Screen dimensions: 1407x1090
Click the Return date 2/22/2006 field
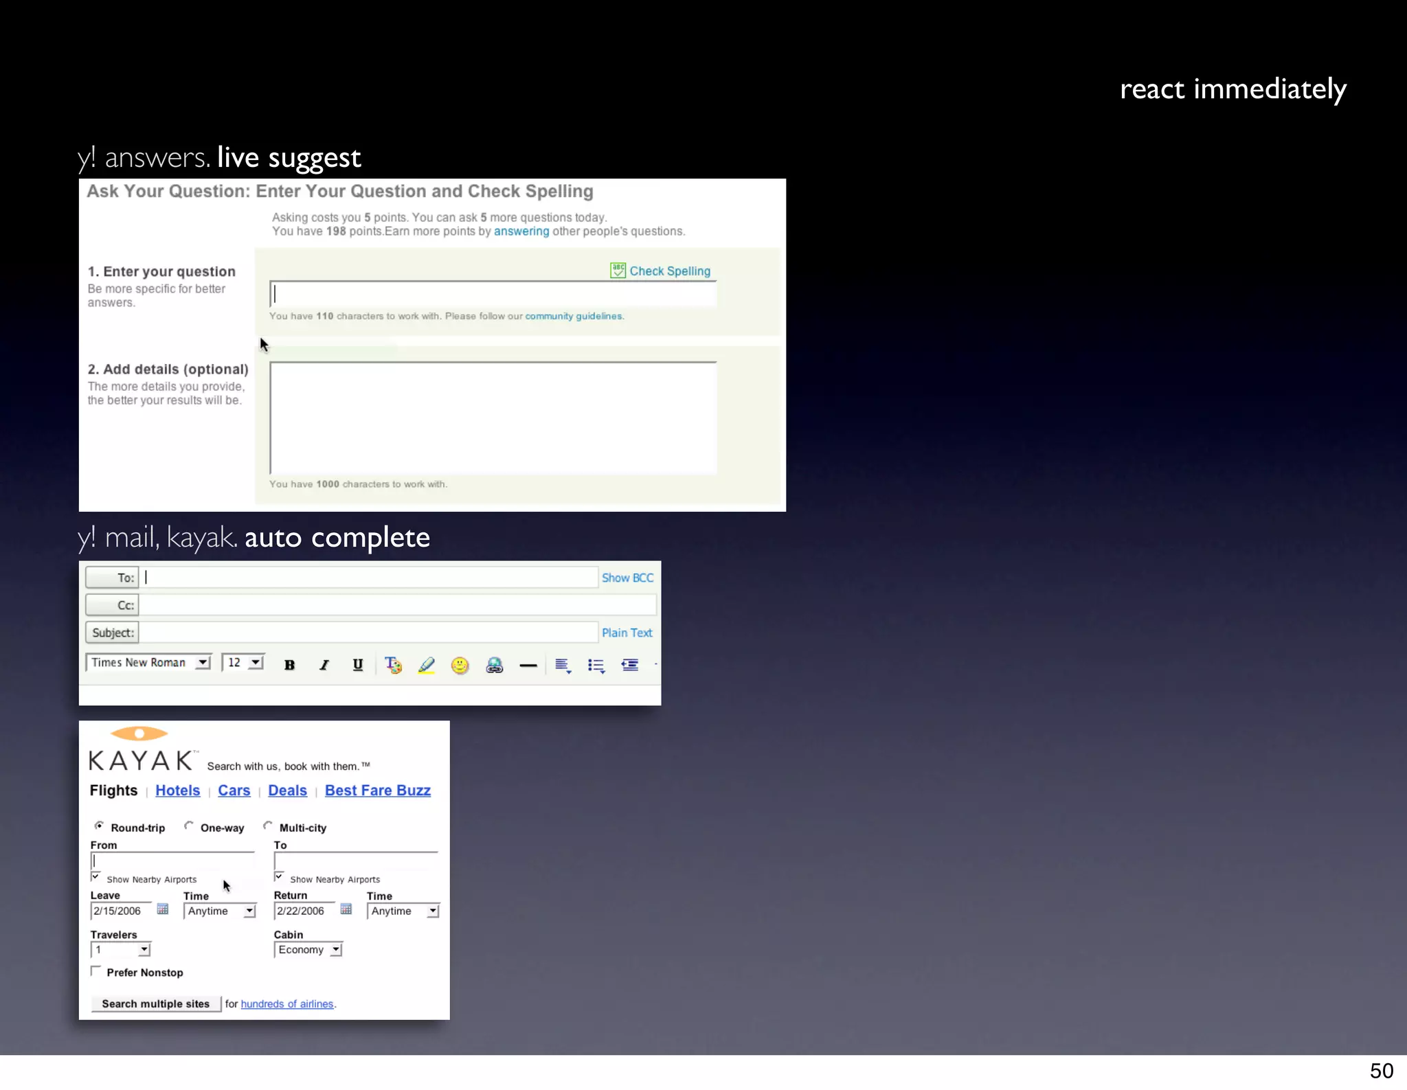pyautogui.click(x=305, y=911)
